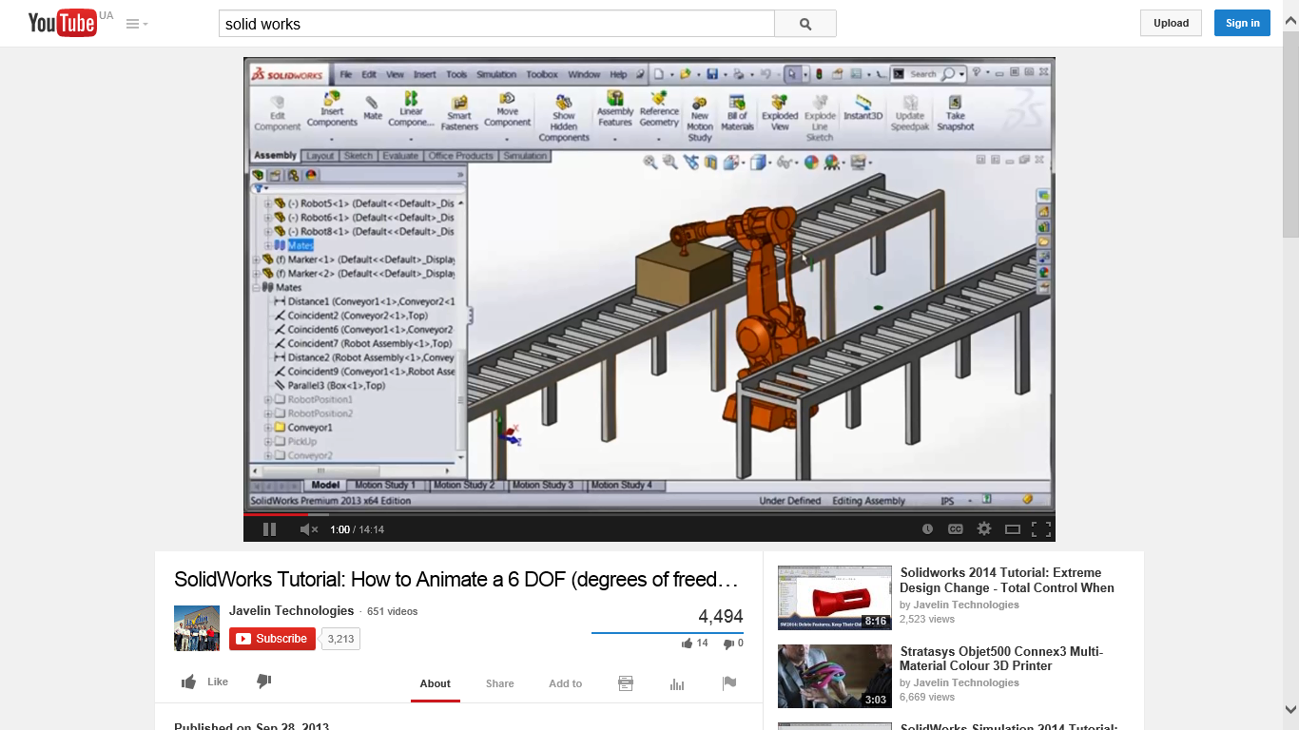
Task: Switch to the Share tab
Action: pos(500,683)
